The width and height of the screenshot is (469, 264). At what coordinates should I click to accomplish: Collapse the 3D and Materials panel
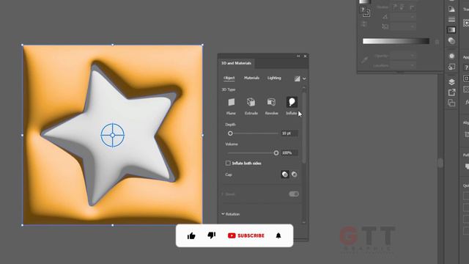[298, 56]
